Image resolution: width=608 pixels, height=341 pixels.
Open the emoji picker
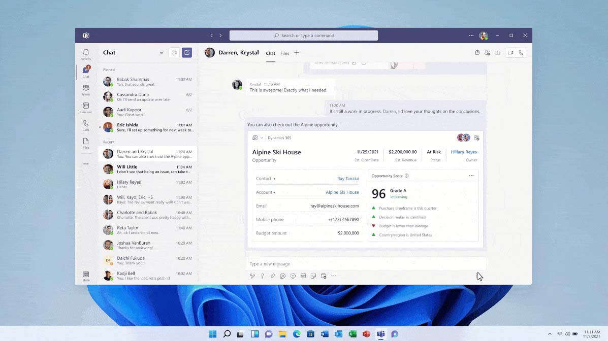293,276
